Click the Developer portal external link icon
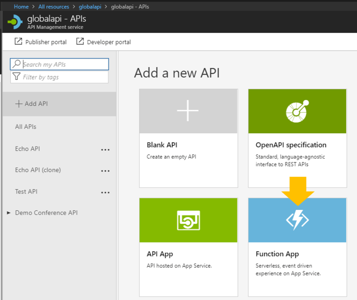 click(x=81, y=42)
